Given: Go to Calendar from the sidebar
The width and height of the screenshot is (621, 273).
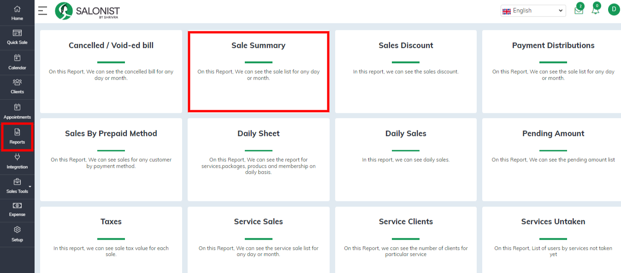Looking at the screenshot, I should (x=17, y=58).
